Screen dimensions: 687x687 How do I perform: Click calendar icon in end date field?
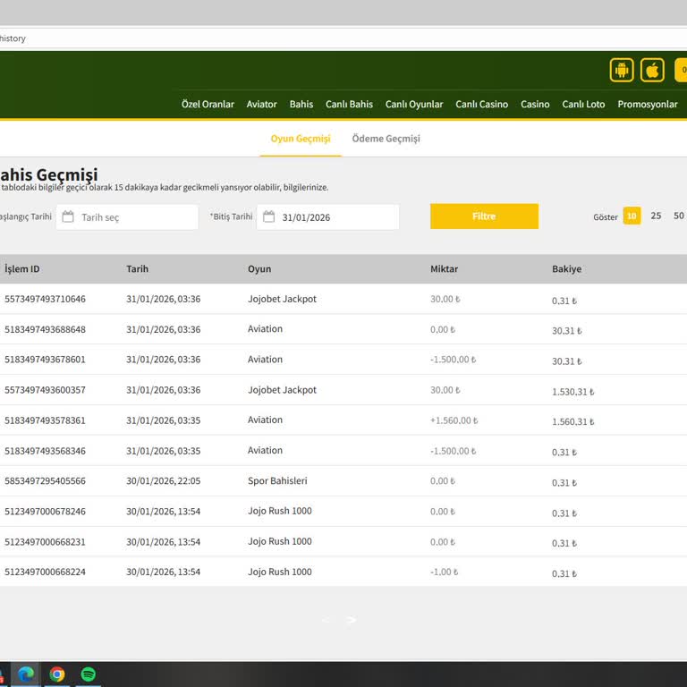(x=268, y=217)
